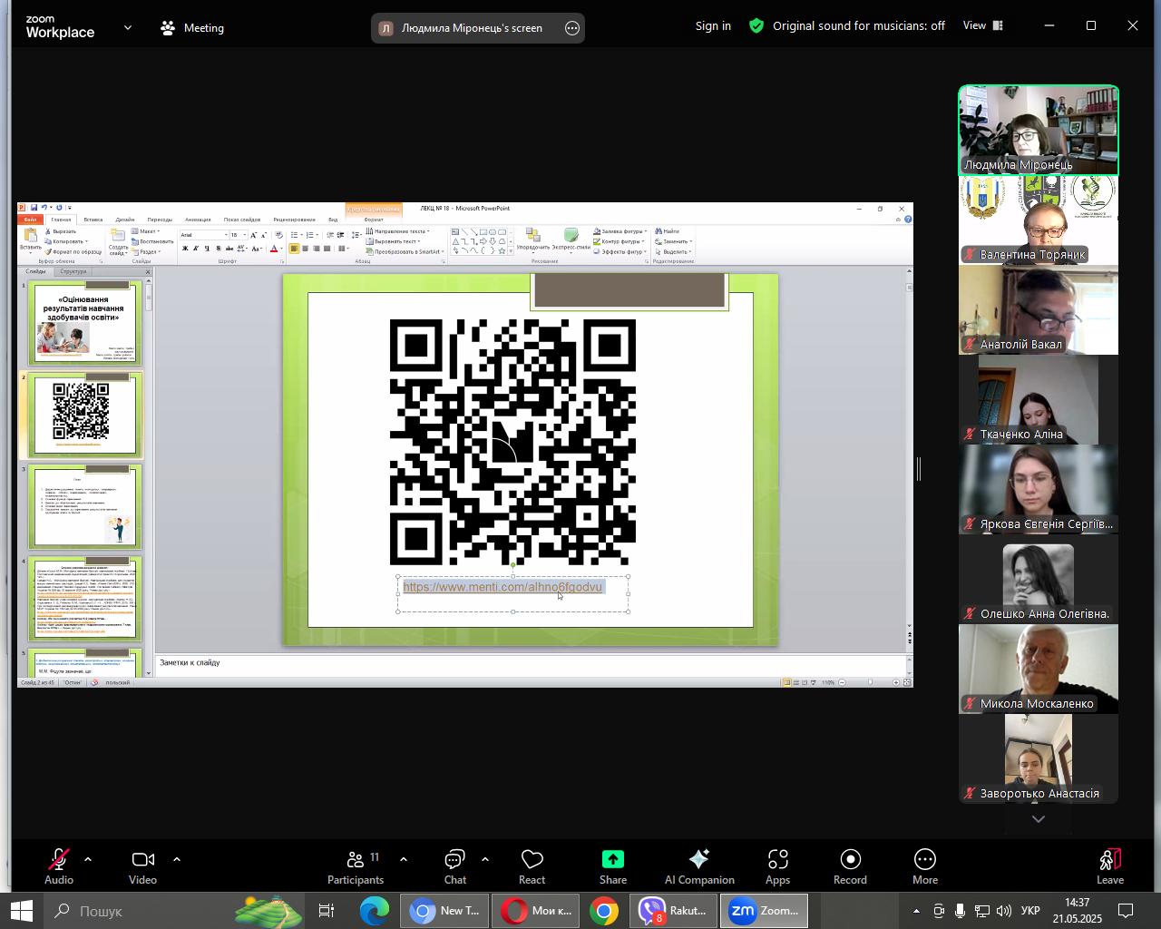1161x929 pixels.
Task: Toggle Original sound for musicians
Action: pos(858,25)
